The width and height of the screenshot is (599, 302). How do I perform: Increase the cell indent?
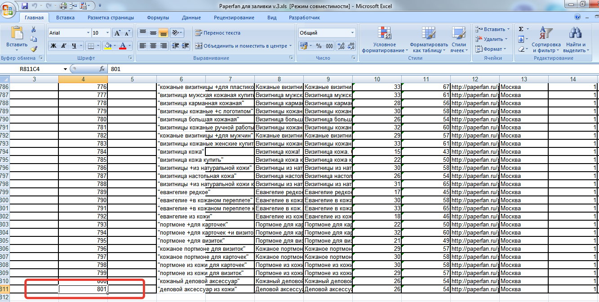pos(185,46)
